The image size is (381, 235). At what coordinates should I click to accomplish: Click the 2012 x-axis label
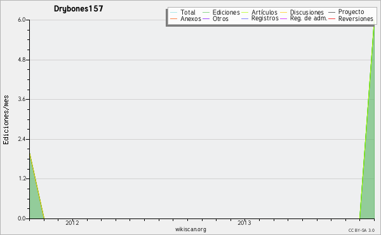(72, 223)
